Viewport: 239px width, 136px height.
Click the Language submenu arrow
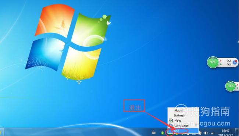[x=196, y=125]
